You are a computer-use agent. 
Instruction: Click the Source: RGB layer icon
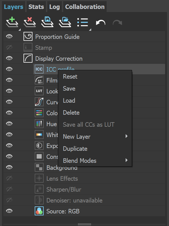point(39,211)
